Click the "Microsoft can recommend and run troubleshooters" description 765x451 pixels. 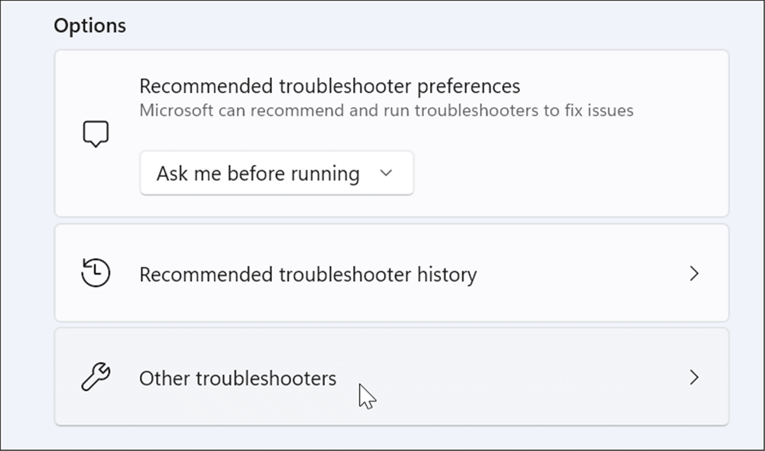click(386, 111)
